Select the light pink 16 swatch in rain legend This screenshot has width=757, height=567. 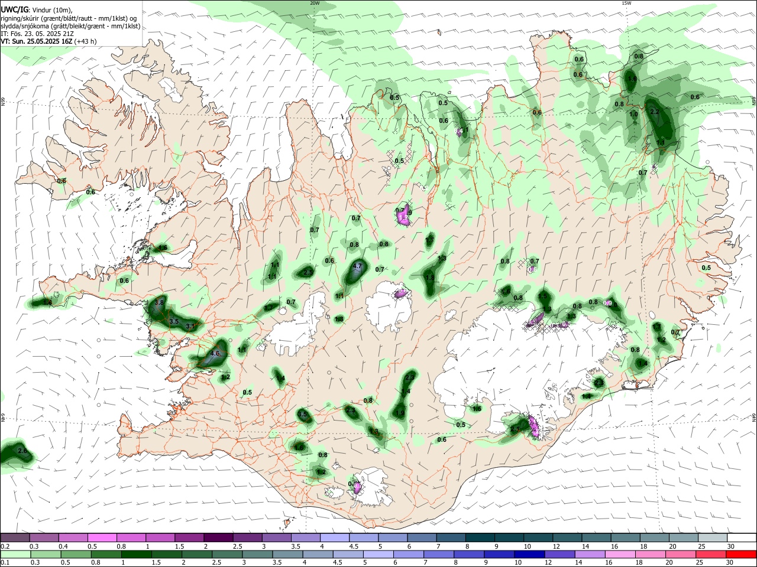coord(620,555)
